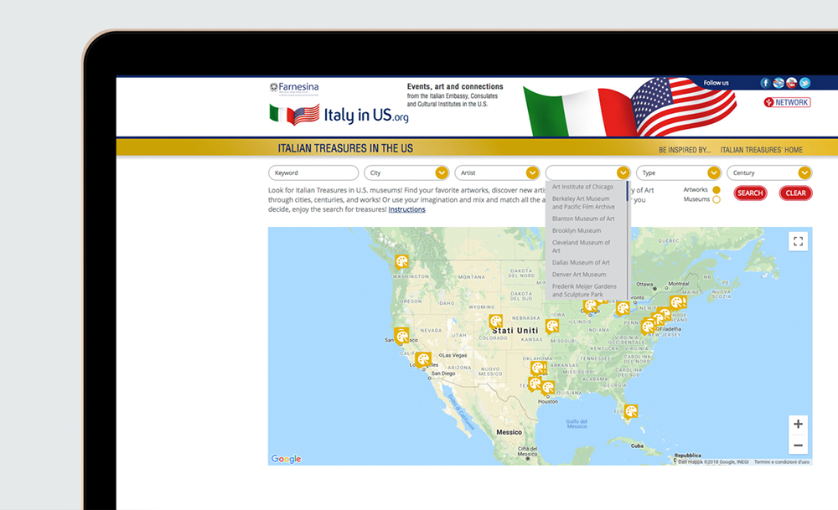Open the Century dropdown
This screenshot has width=838, height=510.
769,173
